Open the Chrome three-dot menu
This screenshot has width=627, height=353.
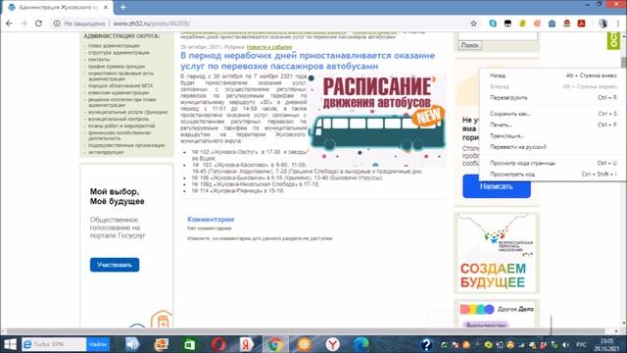[618, 24]
